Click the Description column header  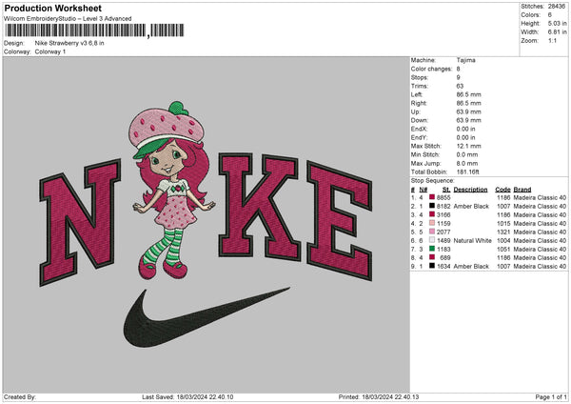470,190
